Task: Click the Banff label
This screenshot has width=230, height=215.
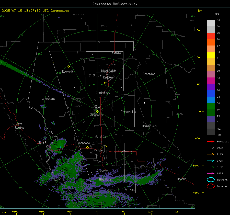Action: coord(42,142)
